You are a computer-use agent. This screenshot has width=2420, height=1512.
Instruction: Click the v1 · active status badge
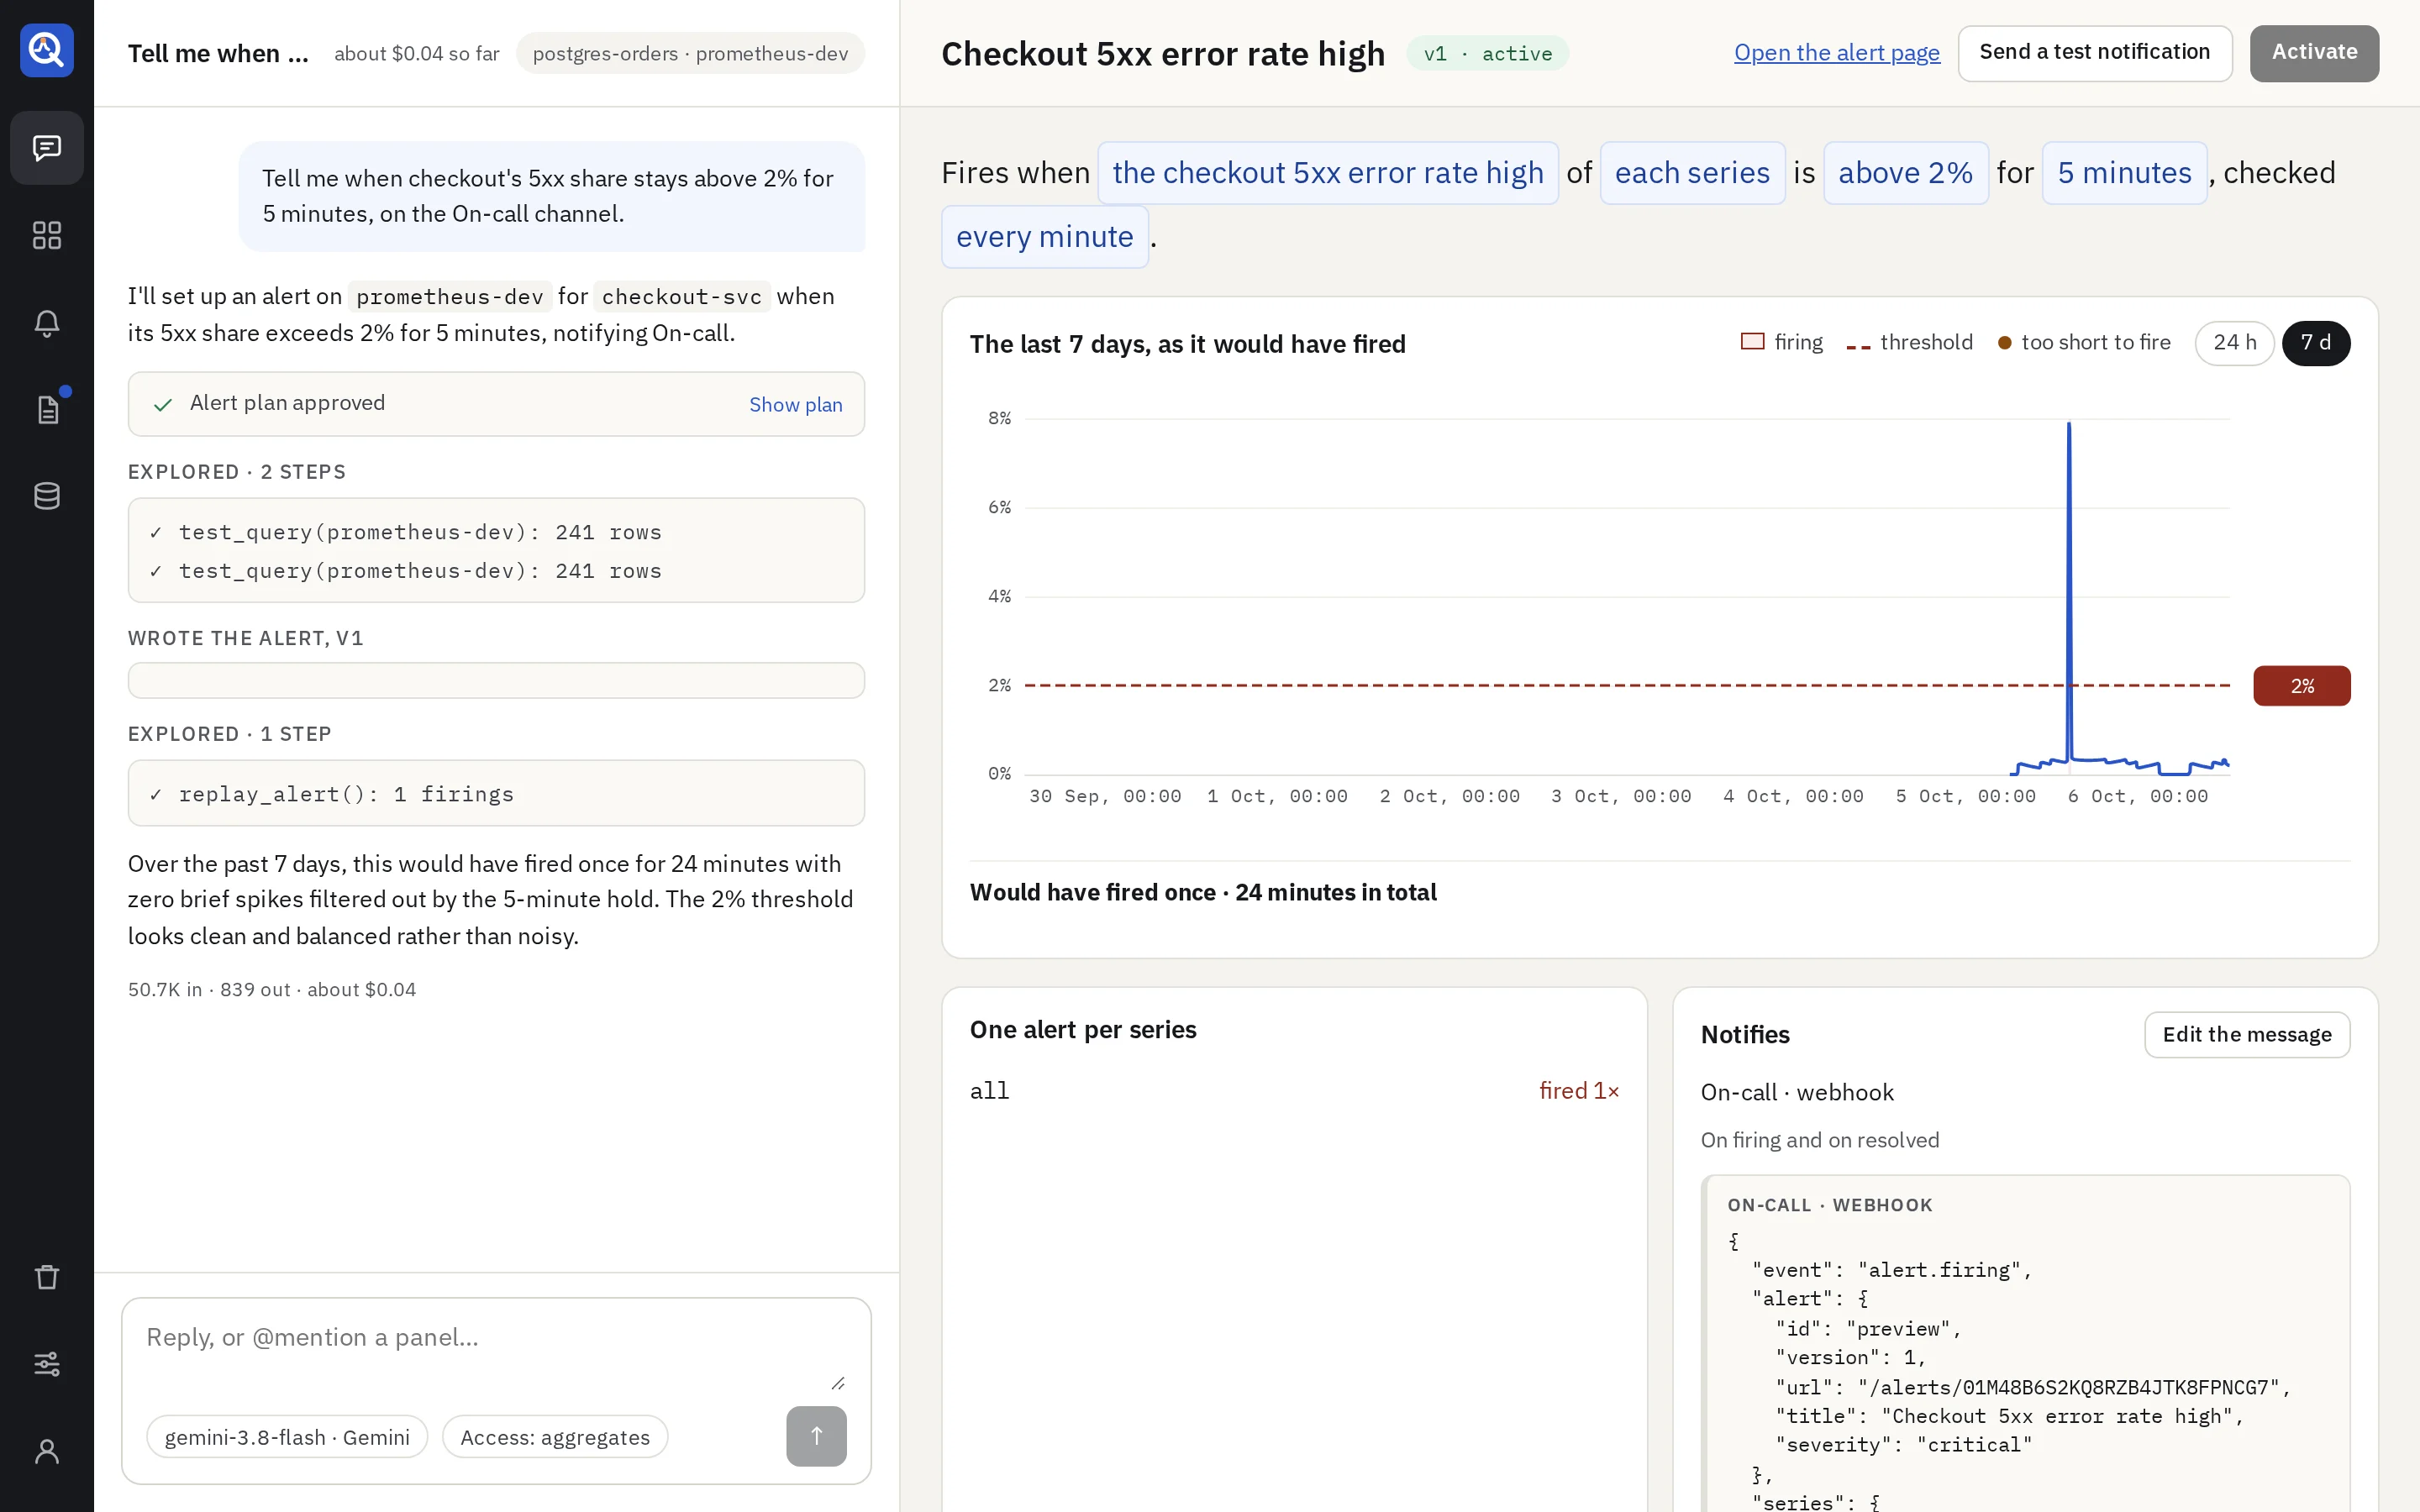click(x=1487, y=53)
